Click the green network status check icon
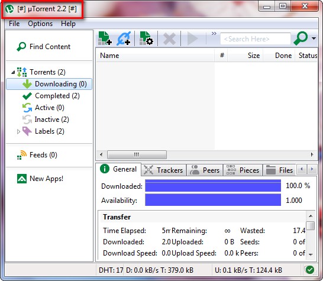The height and width of the screenshot is (281, 323). 309,270
